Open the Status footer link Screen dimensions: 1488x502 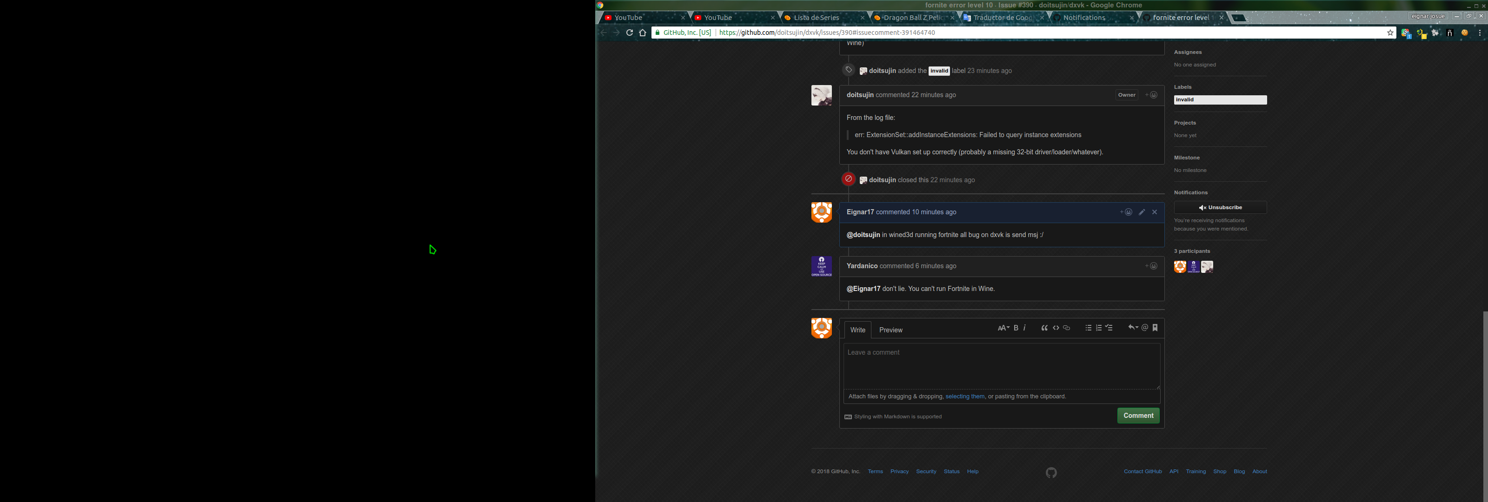[951, 471]
